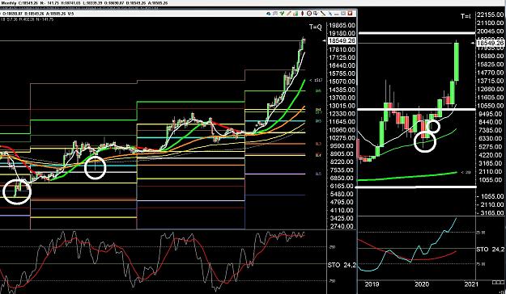This screenshot has width=506, height=294.
Task: Open the bar chart style icon
Action: [x=296, y=14]
